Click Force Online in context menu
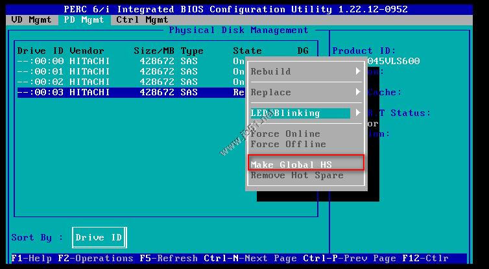Image resolution: width=489 pixels, height=269 pixels. click(x=285, y=134)
